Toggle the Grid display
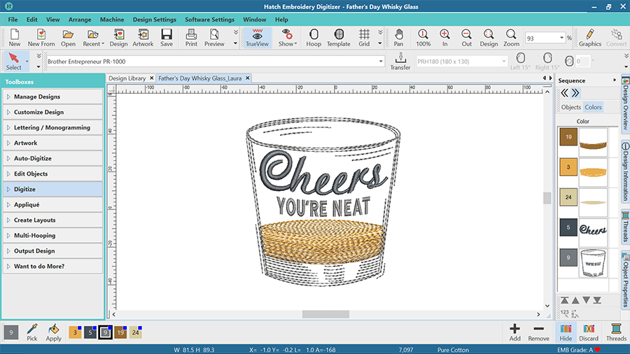 (x=364, y=37)
